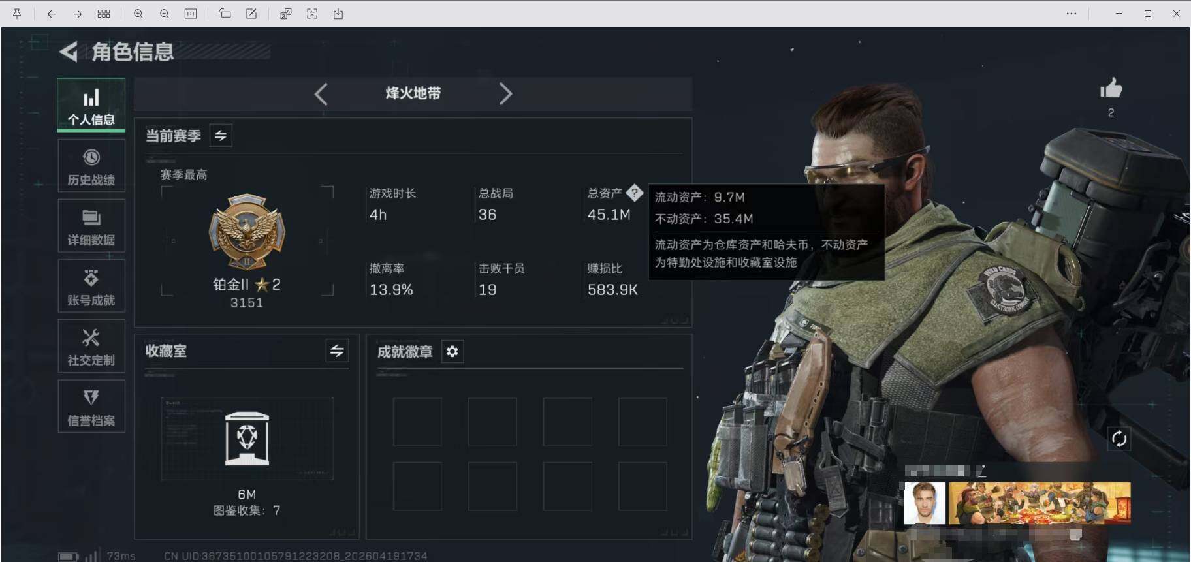This screenshot has height=562, width=1191.
Task: Swap the 收藏室 display with switch icon
Action: (337, 351)
